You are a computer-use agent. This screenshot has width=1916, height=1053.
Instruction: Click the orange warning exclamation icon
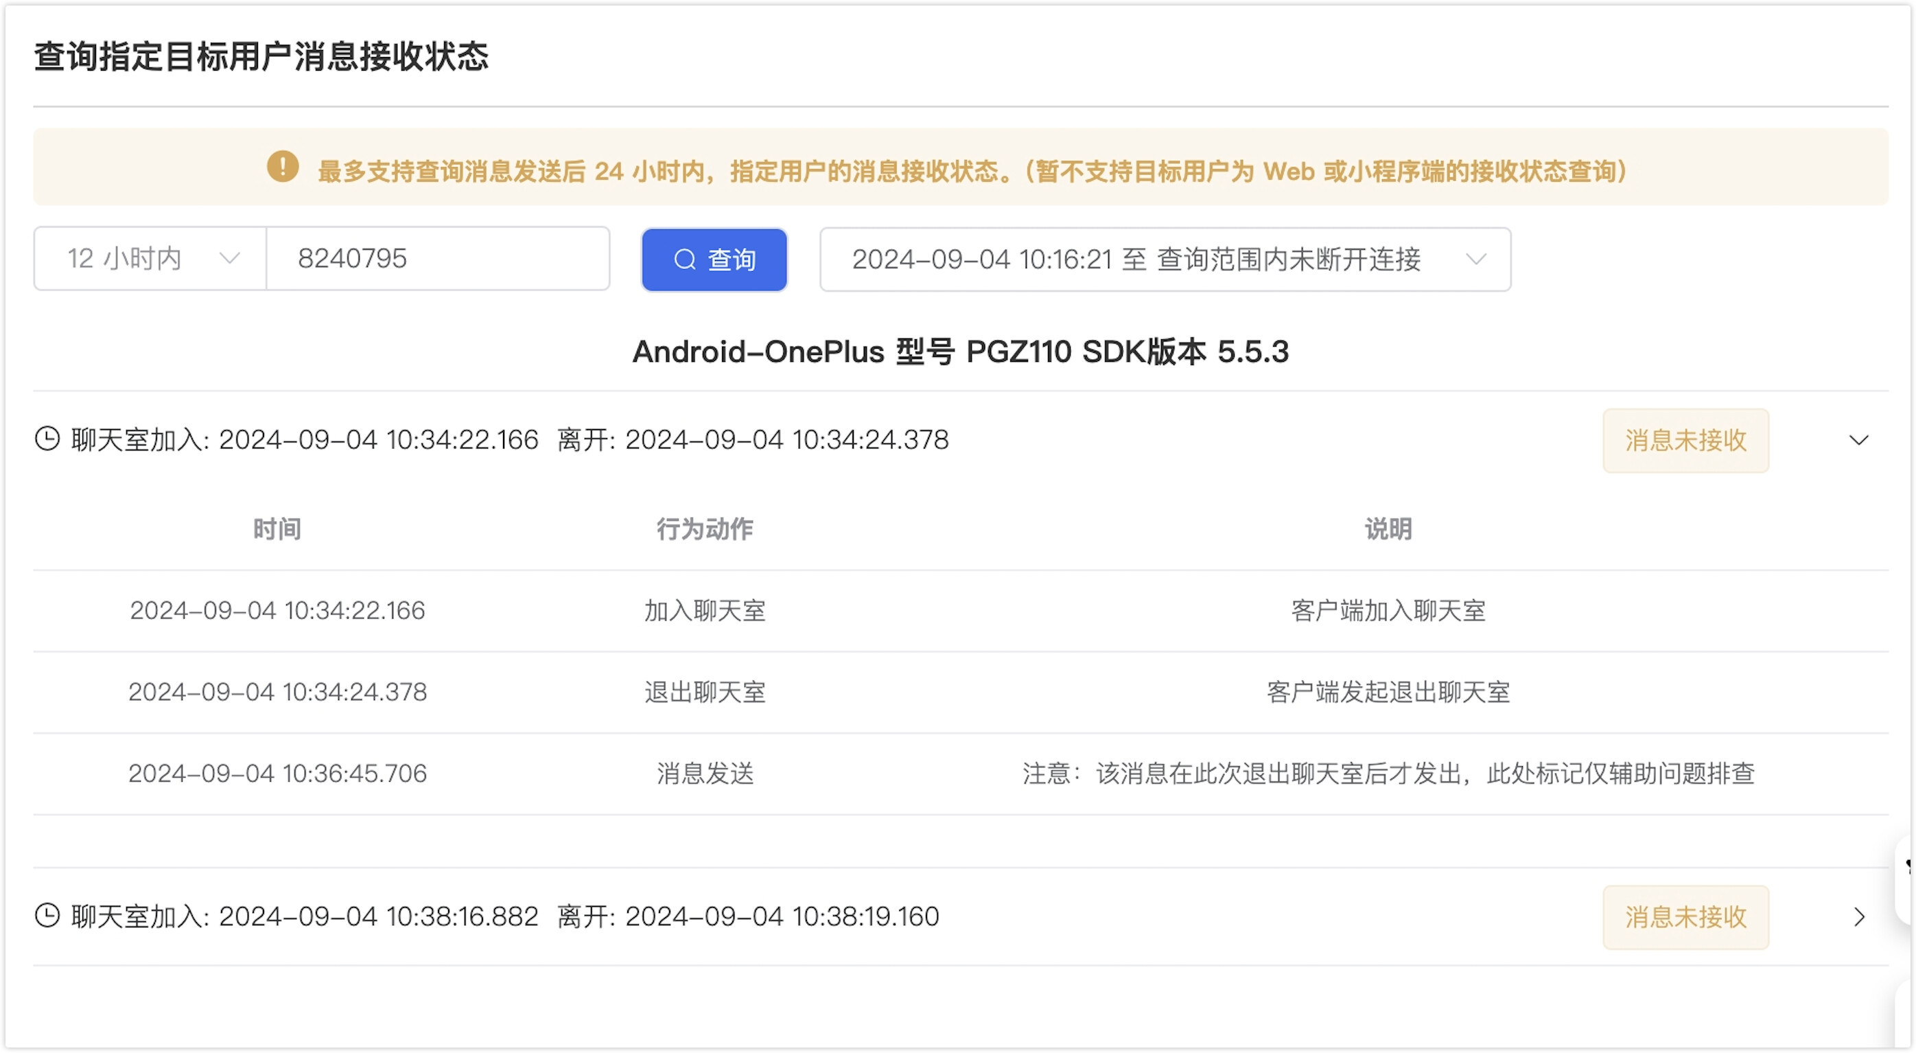tap(283, 167)
